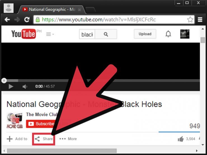Play the video with the play button

[x=11, y=86]
